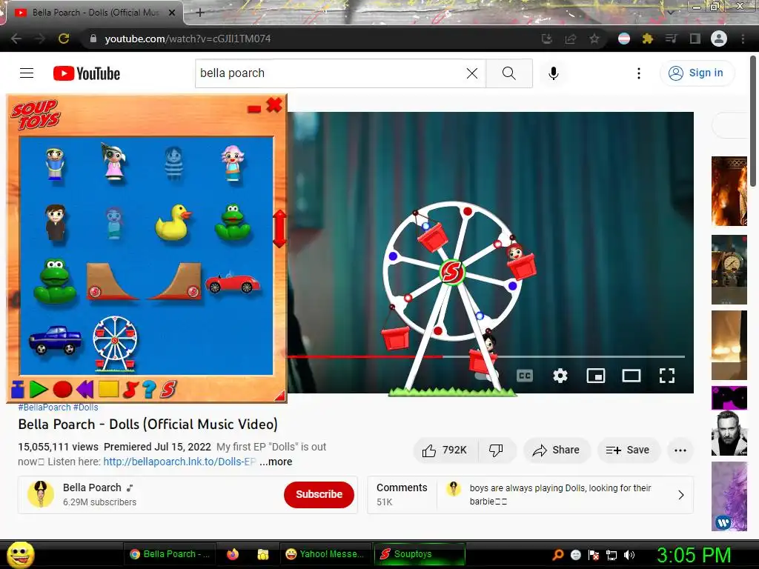Open more actions menu beside Save

[x=680, y=450]
